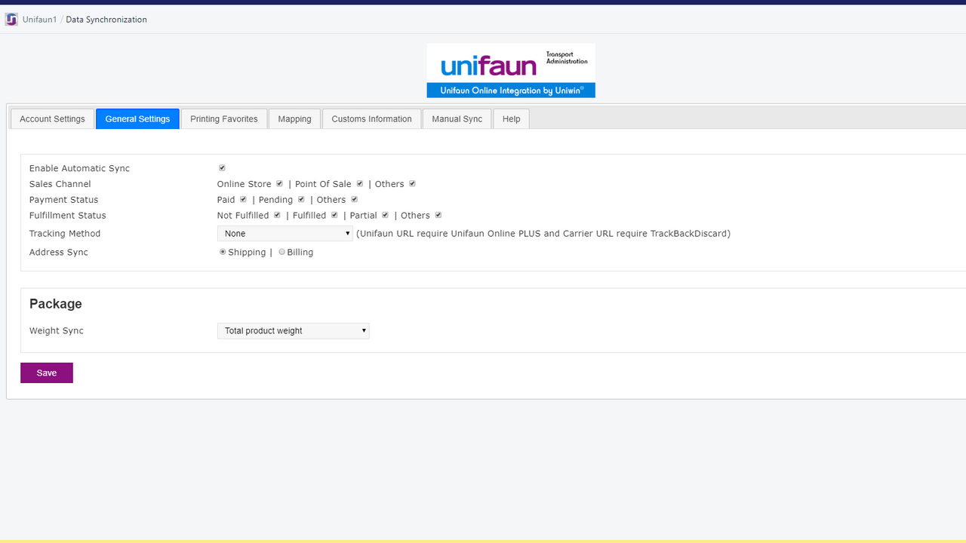The width and height of the screenshot is (966, 543).
Task: Uncheck the Not Fulfilled status checkbox
Action: click(277, 215)
